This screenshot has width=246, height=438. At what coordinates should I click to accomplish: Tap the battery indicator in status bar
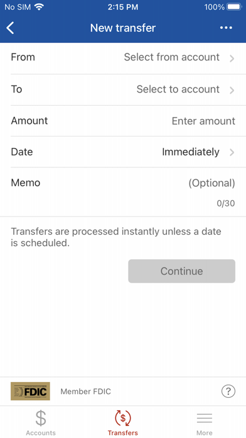(x=234, y=7)
